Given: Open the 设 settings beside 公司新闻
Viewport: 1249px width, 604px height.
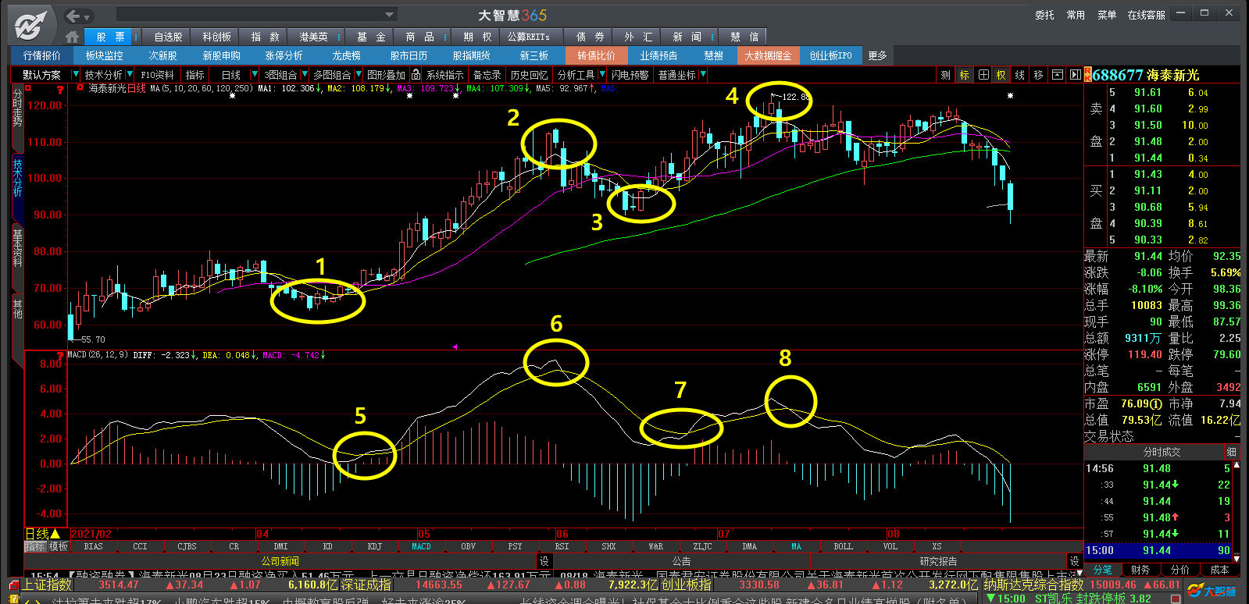Looking at the screenshot, I should (x=544, y=561).
